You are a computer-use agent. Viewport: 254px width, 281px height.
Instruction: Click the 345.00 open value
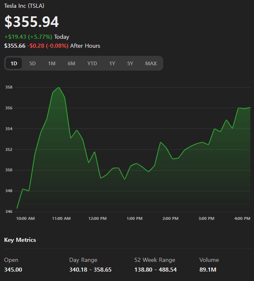click(x=13, y=270)
